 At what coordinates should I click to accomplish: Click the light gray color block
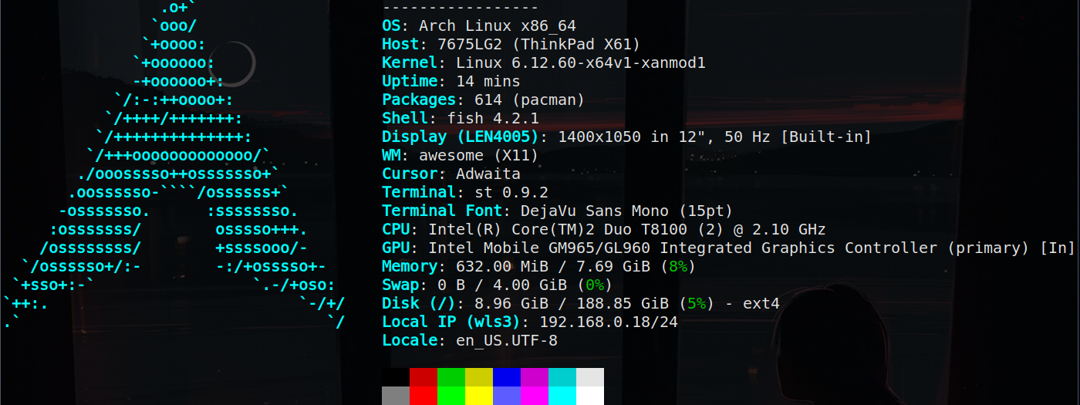(x=590, y=377)
